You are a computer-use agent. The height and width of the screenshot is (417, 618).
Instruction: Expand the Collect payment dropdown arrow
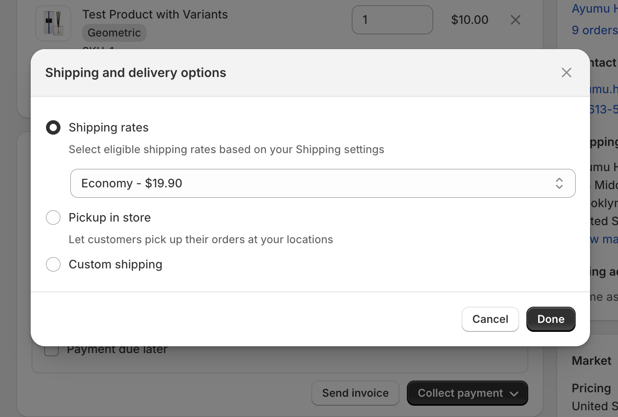tap(514, 394)
